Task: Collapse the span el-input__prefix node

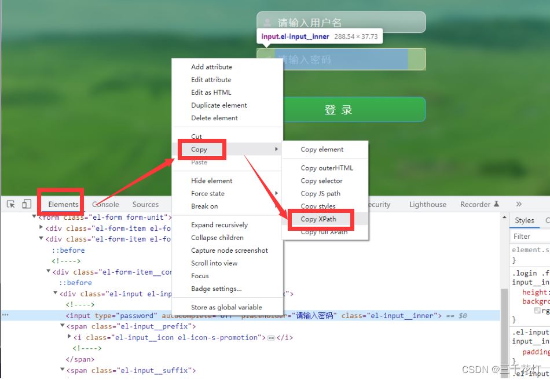Action: (63, 327)
